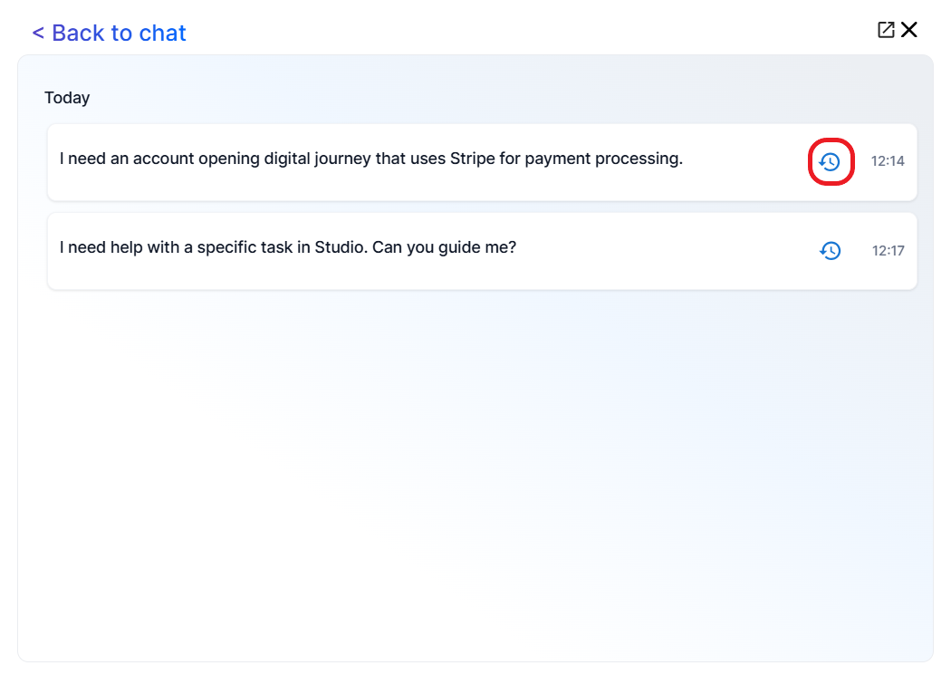Close the chat history panel
This screenshot has height=675, width=951.
(909, 30)
